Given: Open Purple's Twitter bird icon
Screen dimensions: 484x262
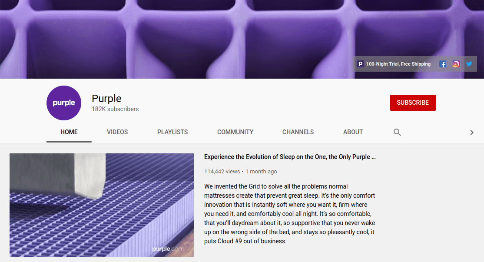Looking at the screenshot, I should 469,64.
